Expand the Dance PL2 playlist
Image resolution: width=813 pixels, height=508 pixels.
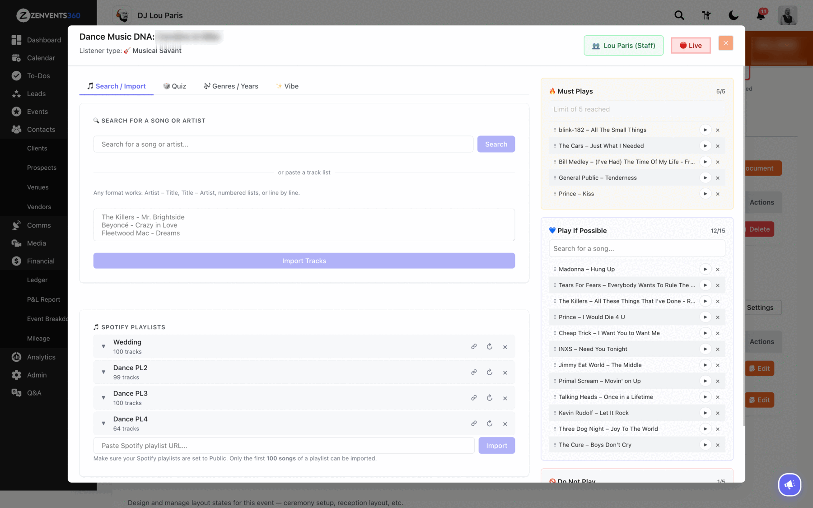coord(103,373)
